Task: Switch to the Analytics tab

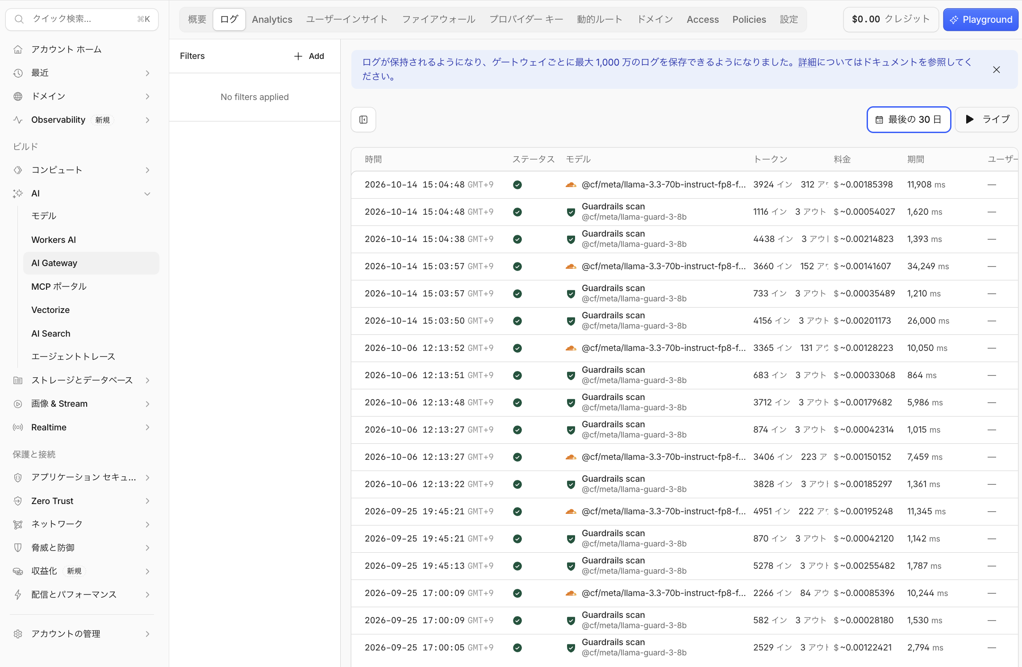Action: [x=272, y=20]
